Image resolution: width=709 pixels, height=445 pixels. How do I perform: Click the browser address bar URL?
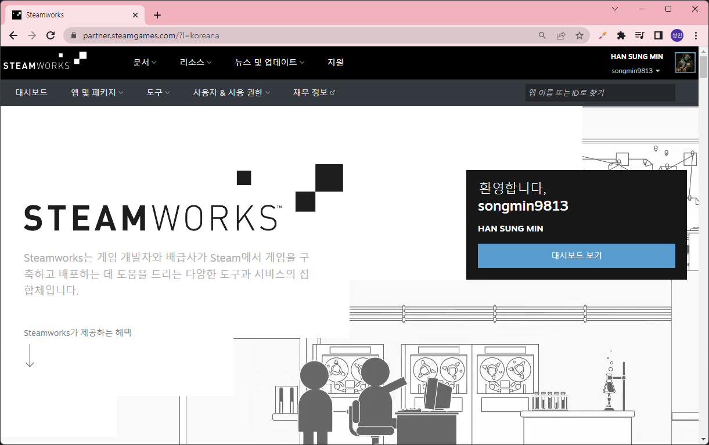(x=151, y=35)
